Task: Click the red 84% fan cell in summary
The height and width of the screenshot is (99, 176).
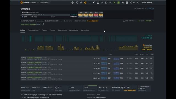Action: point(96,15)
